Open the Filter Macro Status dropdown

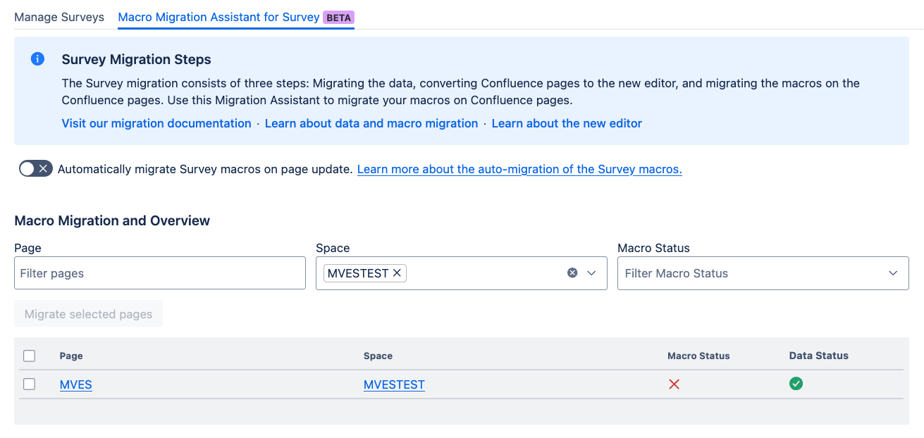tap(763, 273)
